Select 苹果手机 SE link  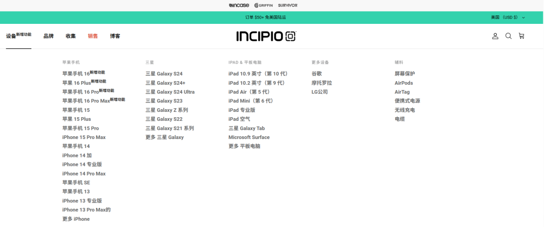click(x=76, y=182)
